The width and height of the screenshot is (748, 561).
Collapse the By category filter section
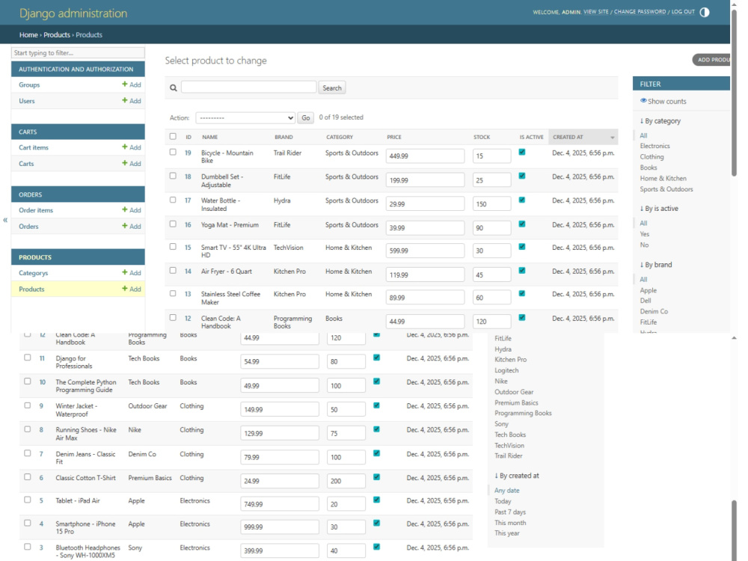[x=660, y=120]
